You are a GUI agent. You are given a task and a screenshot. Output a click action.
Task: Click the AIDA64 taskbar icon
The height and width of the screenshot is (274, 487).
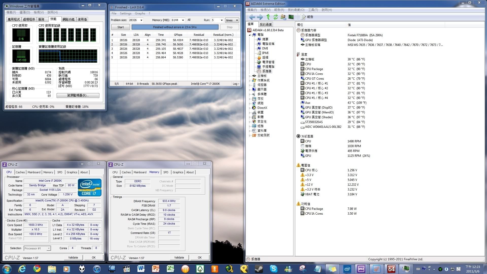(x=391, y=269)
